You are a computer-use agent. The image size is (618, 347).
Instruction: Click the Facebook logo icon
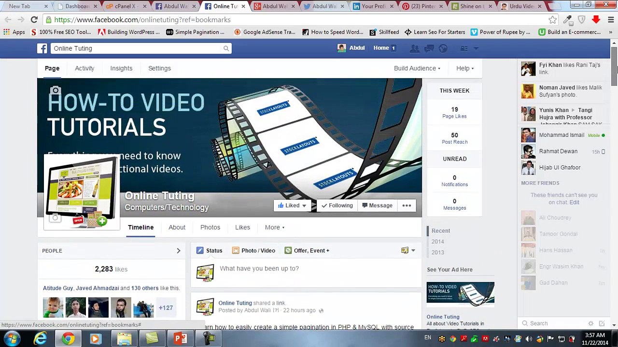pyautogui.click(x=42, y=48)
